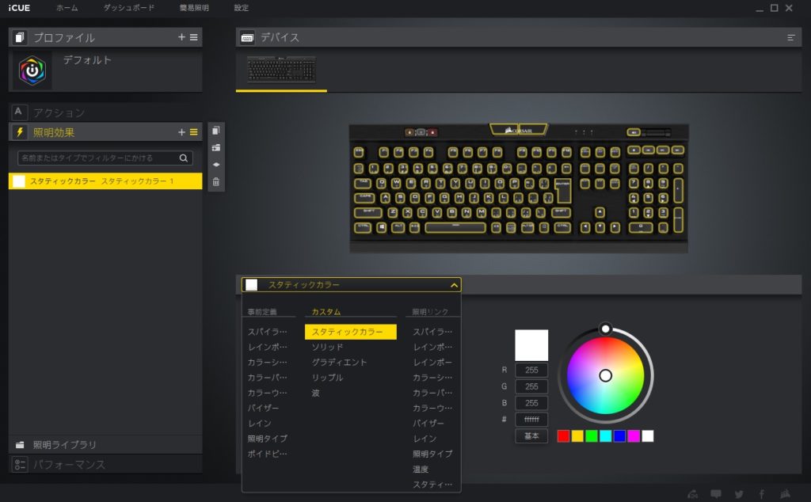
Task: Click the keyboard device icon in the device header
Action: click(247, 38)
